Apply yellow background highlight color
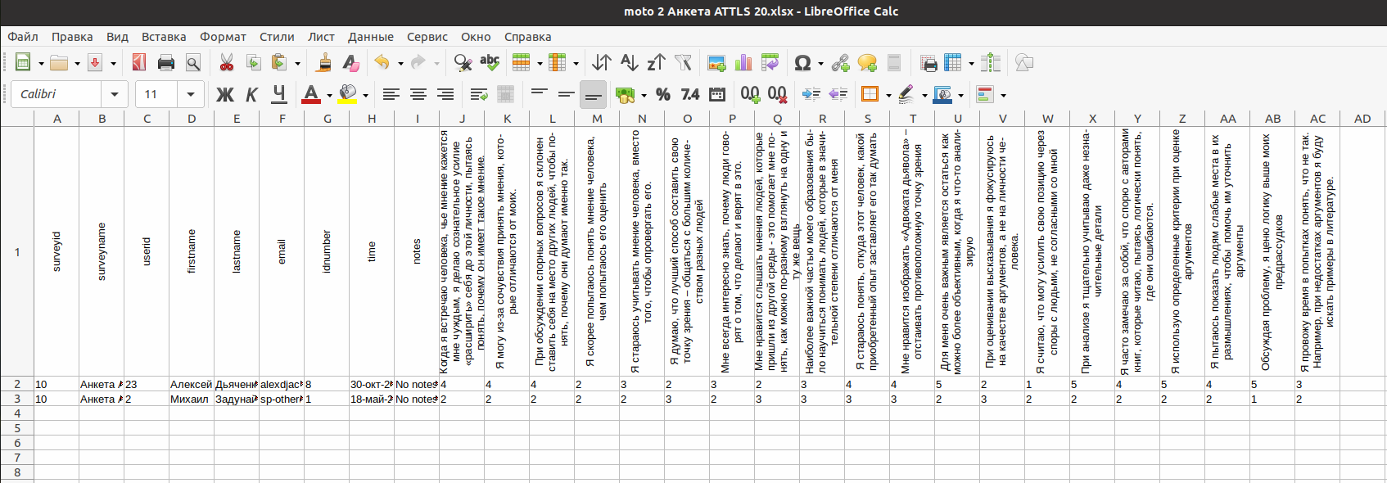 [x=348, y=95]
